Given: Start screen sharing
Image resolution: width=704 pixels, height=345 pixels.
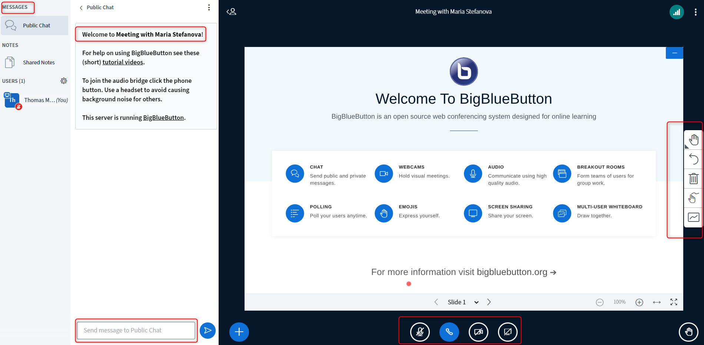Looking at the screenshot, I should 508,332.
